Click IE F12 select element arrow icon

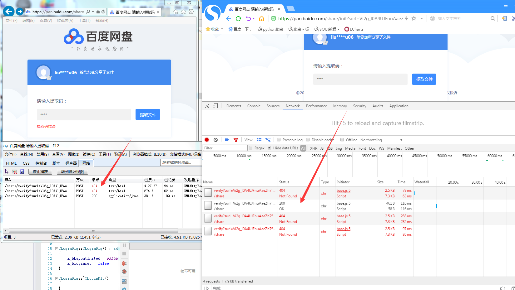(7, 172)
